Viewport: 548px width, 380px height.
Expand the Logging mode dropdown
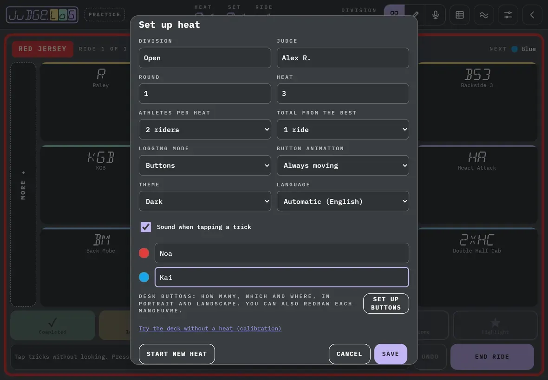[205, 165]
